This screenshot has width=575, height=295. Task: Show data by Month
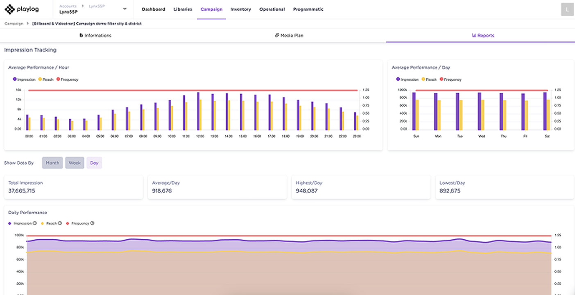click(52, 163)
